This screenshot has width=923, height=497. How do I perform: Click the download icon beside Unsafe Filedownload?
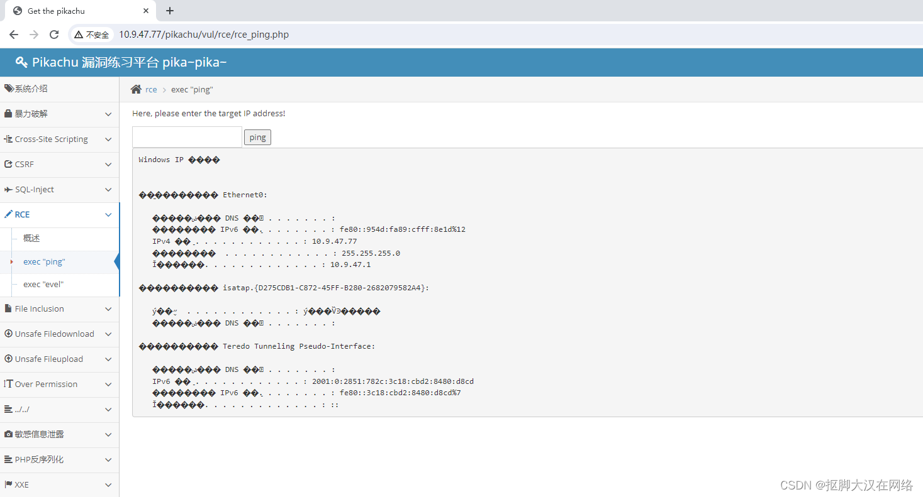click(x=9, y=334)
